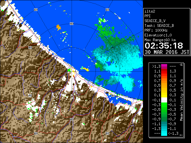Select the 'Elevation:1.0' text
Image resolution: width=191 pixels, height=143 pixels.
pyautogui.click(x=158, y=35)
